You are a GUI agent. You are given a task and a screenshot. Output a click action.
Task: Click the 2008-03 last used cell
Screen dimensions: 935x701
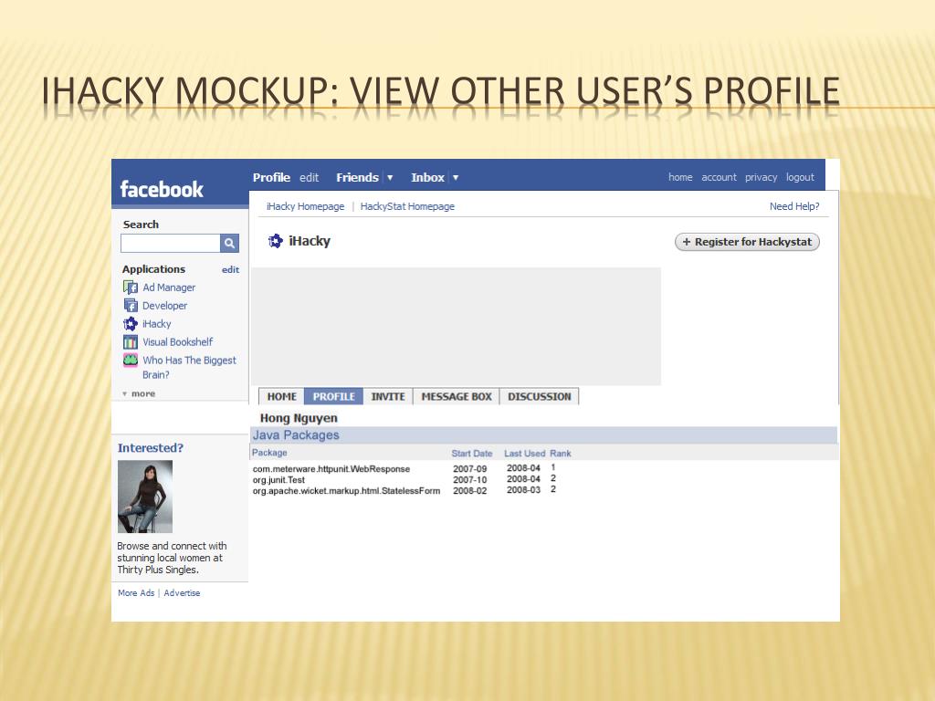tap(523, 490)
